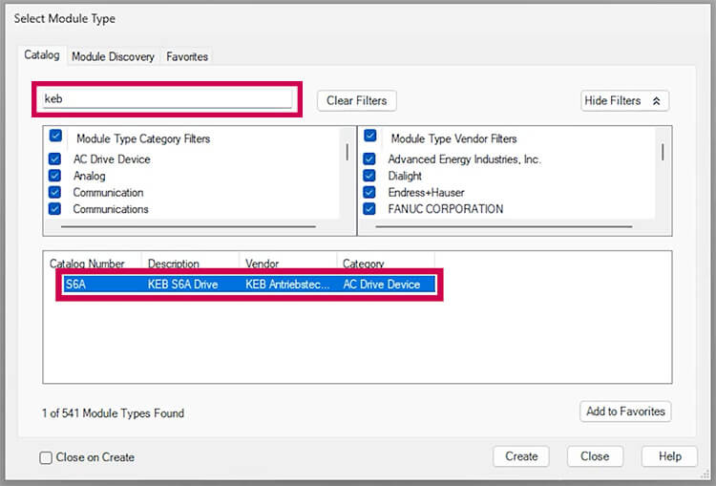Switch to the Catalog tab
This screenshot has width=716, height=486.
pyautogui.click(x=42, y=55)
